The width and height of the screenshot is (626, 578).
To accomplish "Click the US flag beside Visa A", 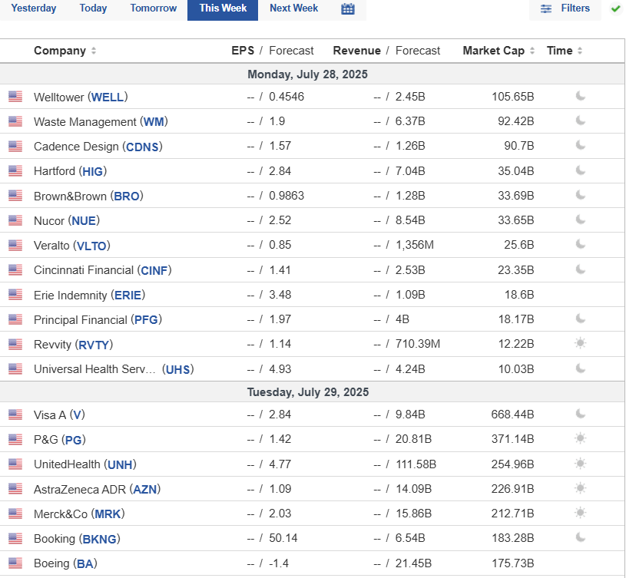I will pyautogui.click(x=15, y=415).
